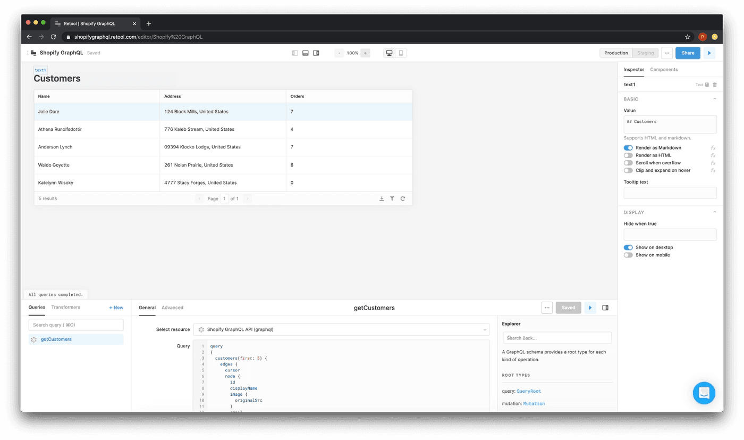The width and height of the screenshot is (744, 440).
Task: Switch to the Components tab
Action: [664, 70]
